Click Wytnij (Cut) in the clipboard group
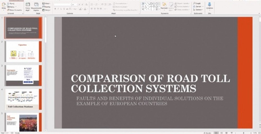 11,4
